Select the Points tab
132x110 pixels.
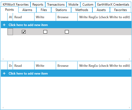[9, 10]
